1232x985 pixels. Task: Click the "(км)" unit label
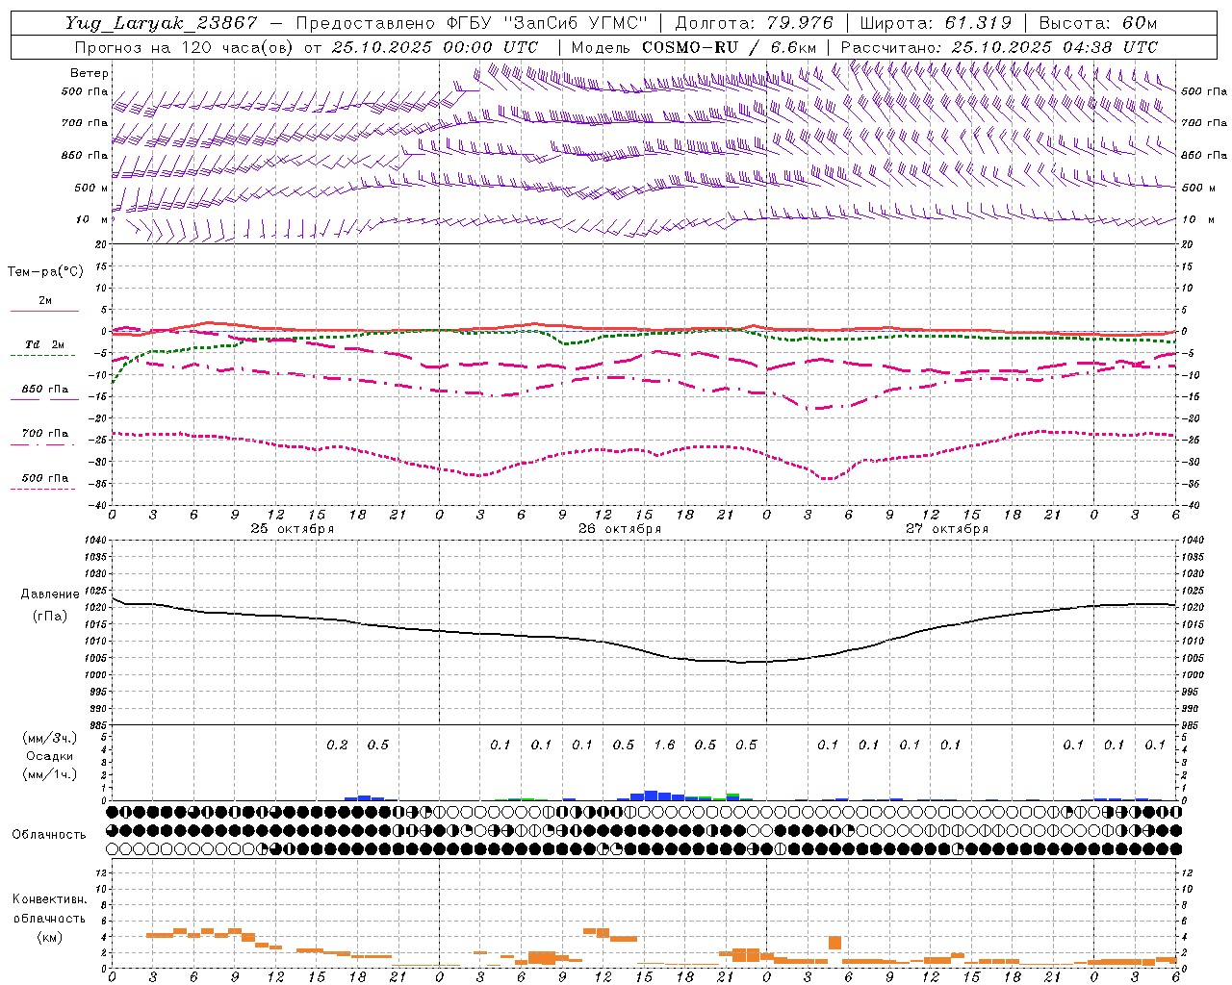pos(48,936)
